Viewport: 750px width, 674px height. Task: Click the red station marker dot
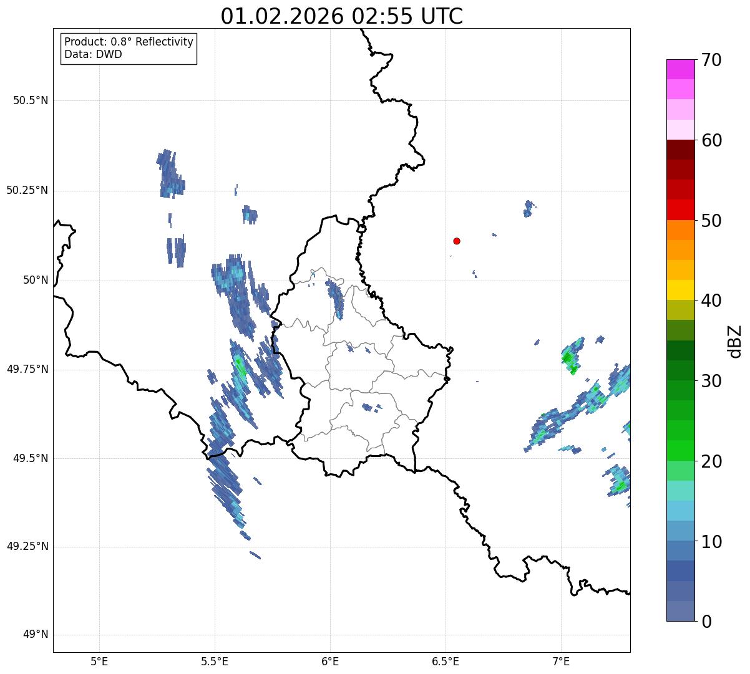pos(457,241)
